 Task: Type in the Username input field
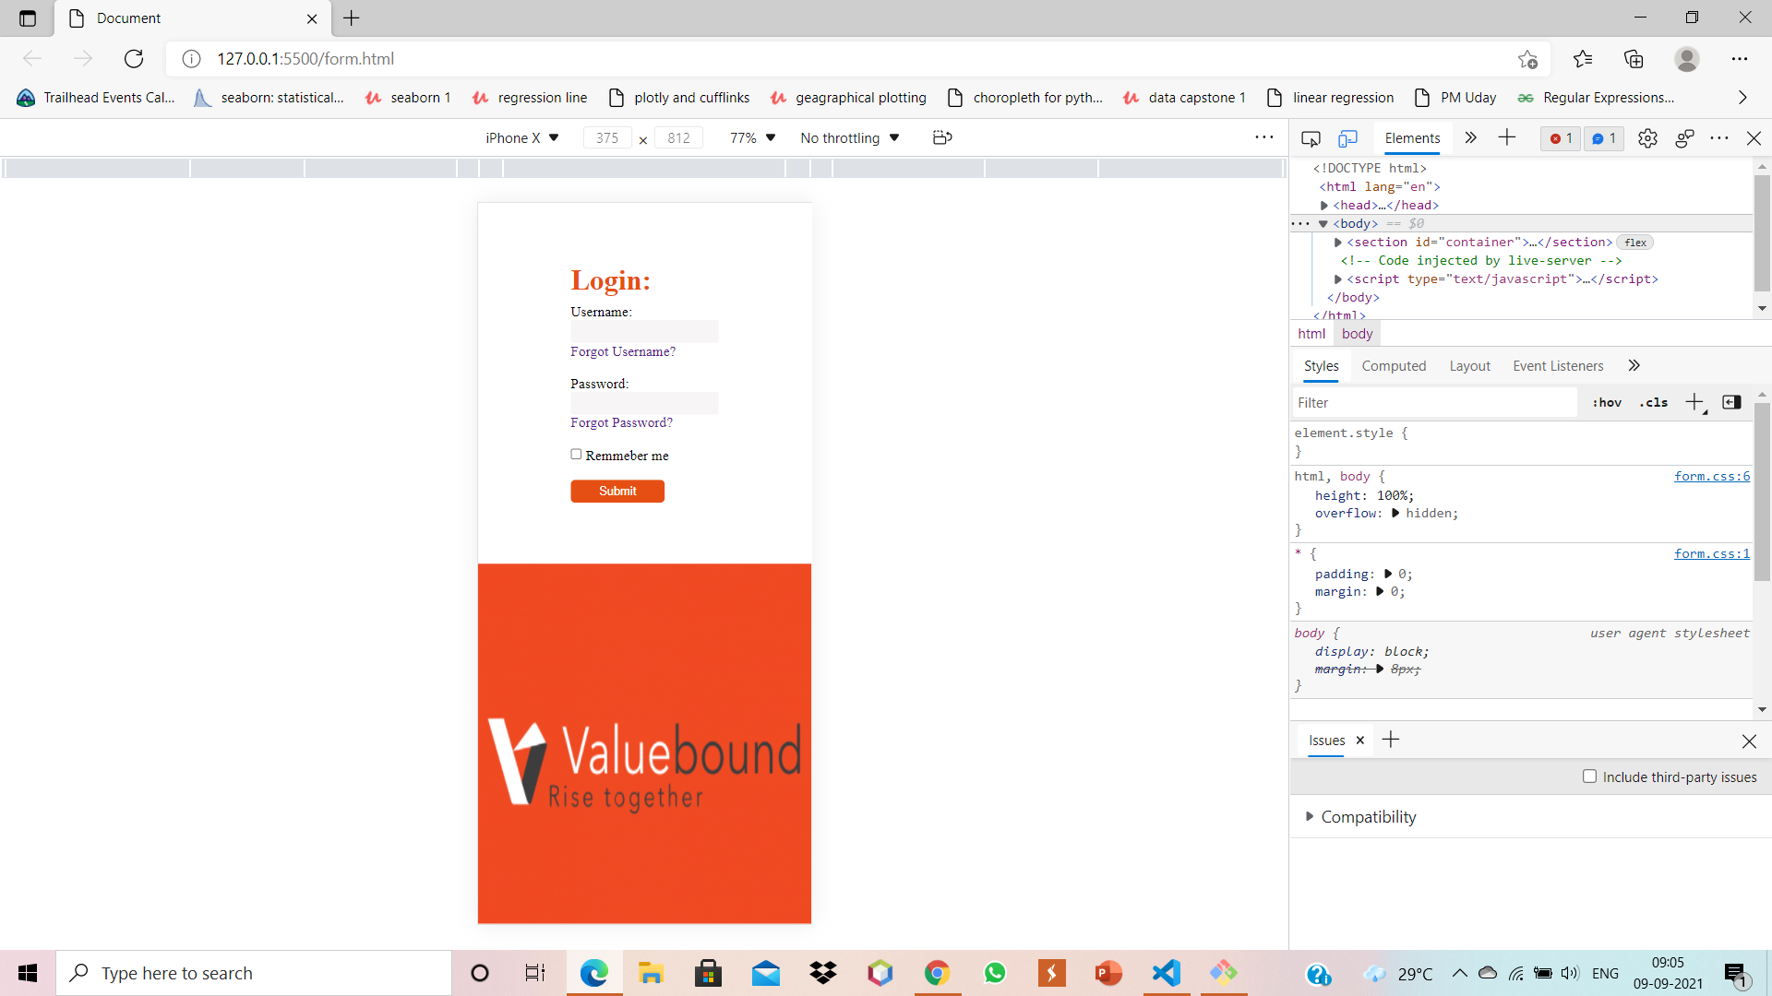point(643,331)
